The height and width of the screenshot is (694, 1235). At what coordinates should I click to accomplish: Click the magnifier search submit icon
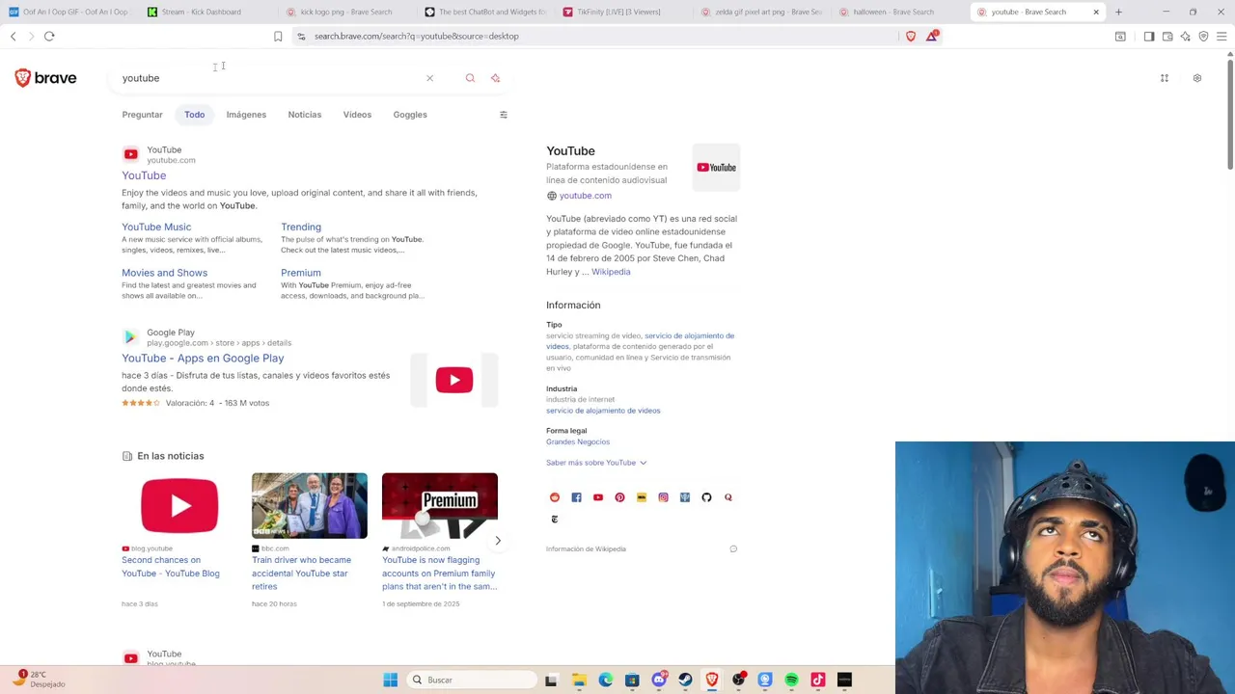tap(470, 78)
